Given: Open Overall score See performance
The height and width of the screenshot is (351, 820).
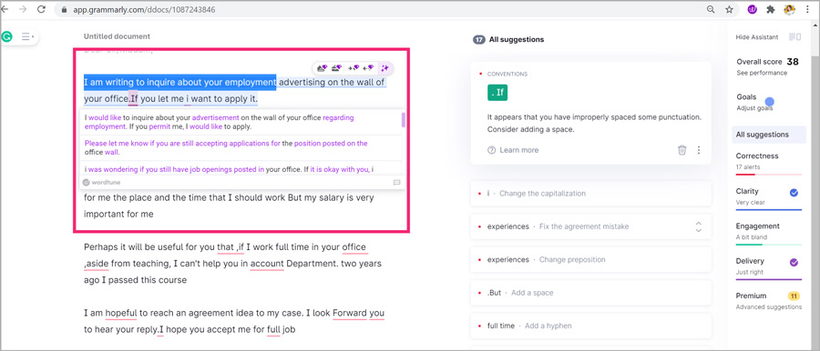Looking at the screenshot, I should pos(767,66).
